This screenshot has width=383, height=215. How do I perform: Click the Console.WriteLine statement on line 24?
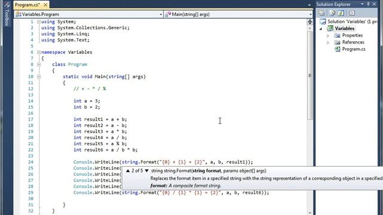163,162
